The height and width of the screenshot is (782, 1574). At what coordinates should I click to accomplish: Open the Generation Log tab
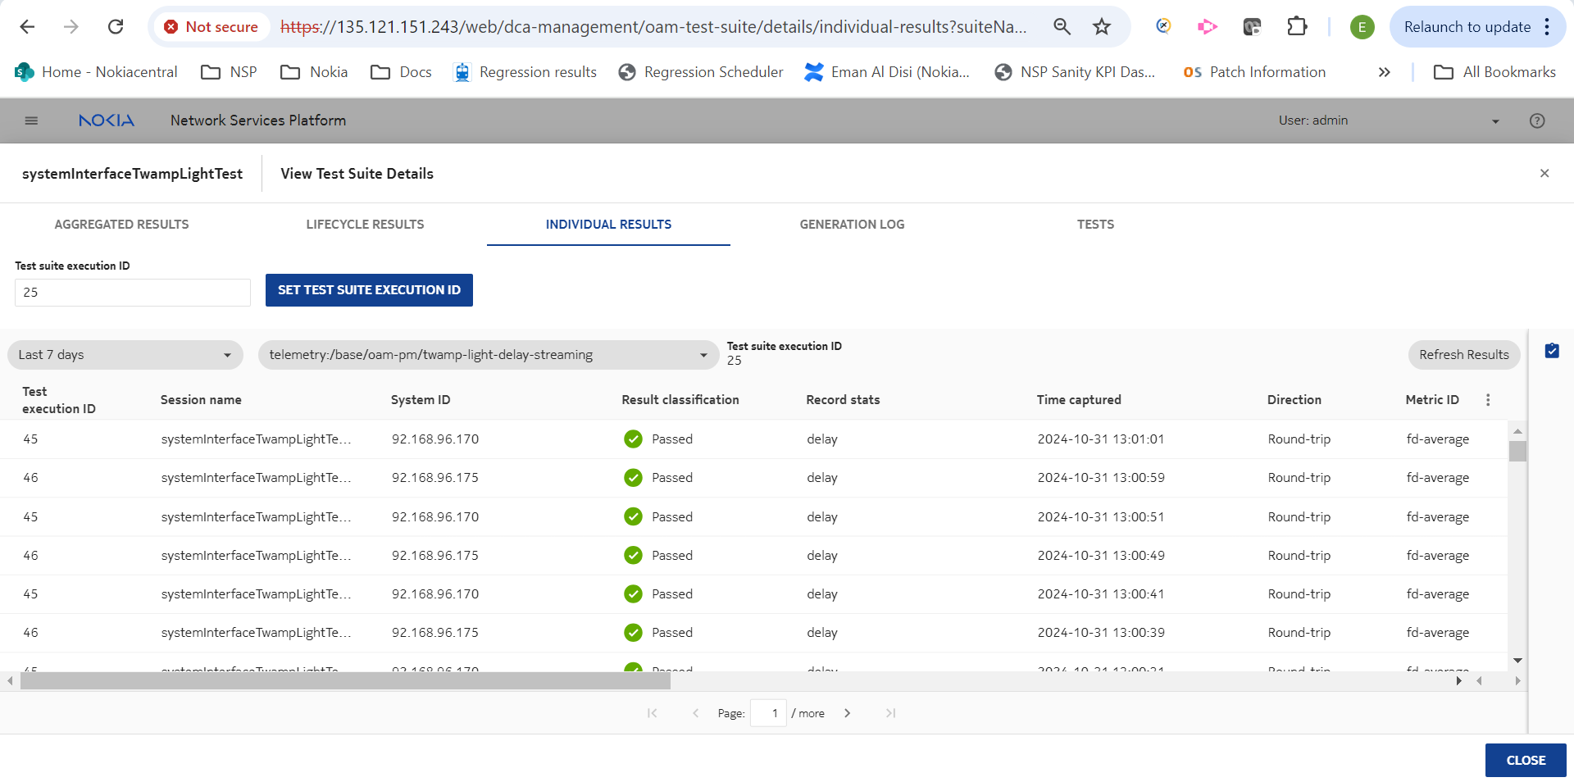pyautogui.click(x=852, y=225)
